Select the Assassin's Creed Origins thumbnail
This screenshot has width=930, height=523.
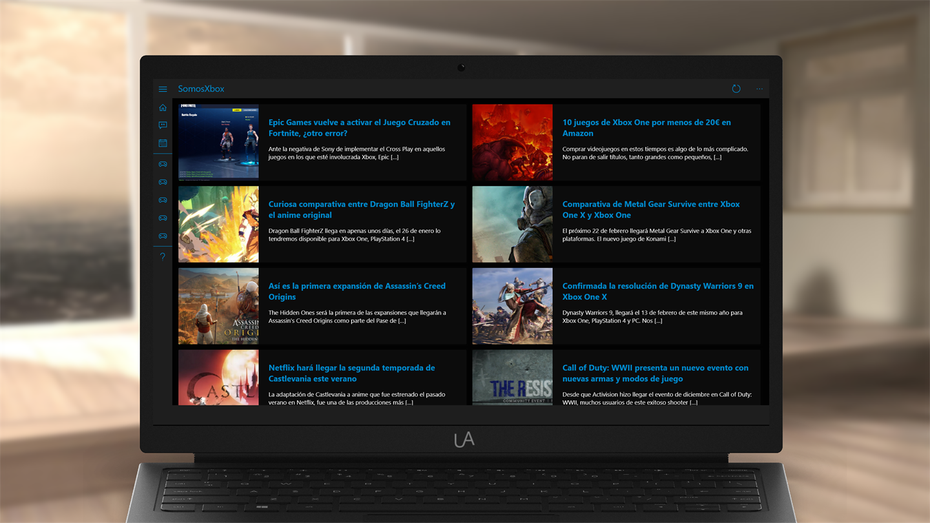coord(218,306)
